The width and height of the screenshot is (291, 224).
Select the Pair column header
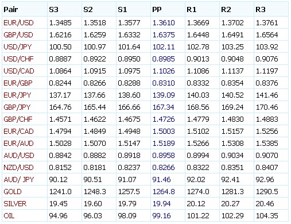tap(11, 10)
